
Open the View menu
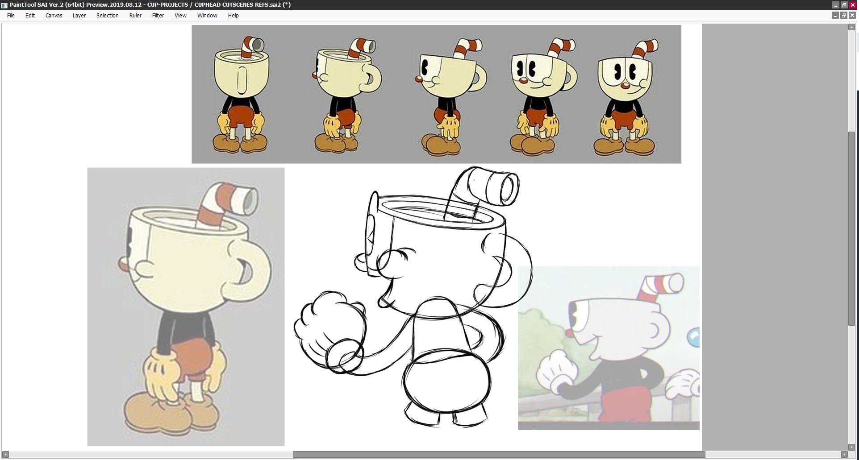tap(180, 16)
